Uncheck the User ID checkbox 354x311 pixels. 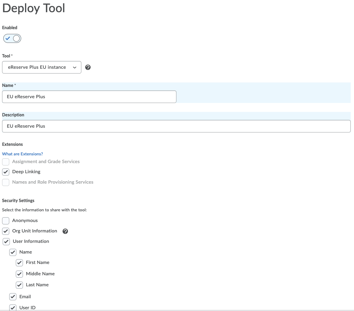[x=13, y=307]
